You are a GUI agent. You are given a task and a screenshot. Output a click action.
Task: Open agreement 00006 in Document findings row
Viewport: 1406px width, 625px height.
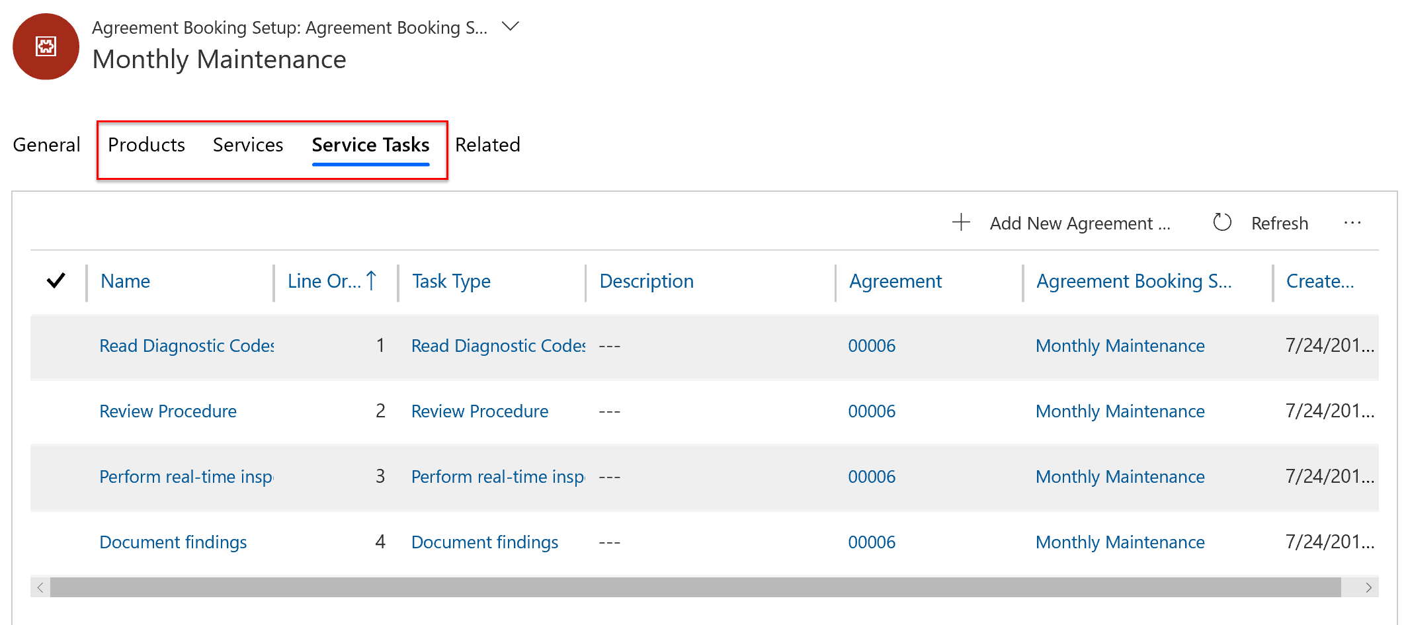(872, 542)
